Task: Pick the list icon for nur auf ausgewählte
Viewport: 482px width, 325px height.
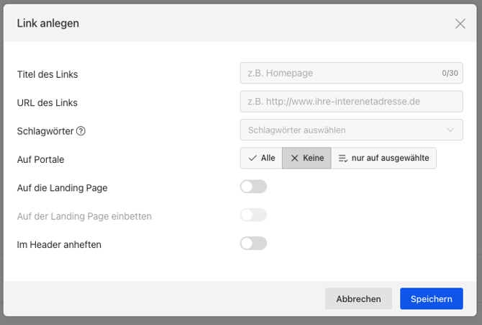Action: 343,158
